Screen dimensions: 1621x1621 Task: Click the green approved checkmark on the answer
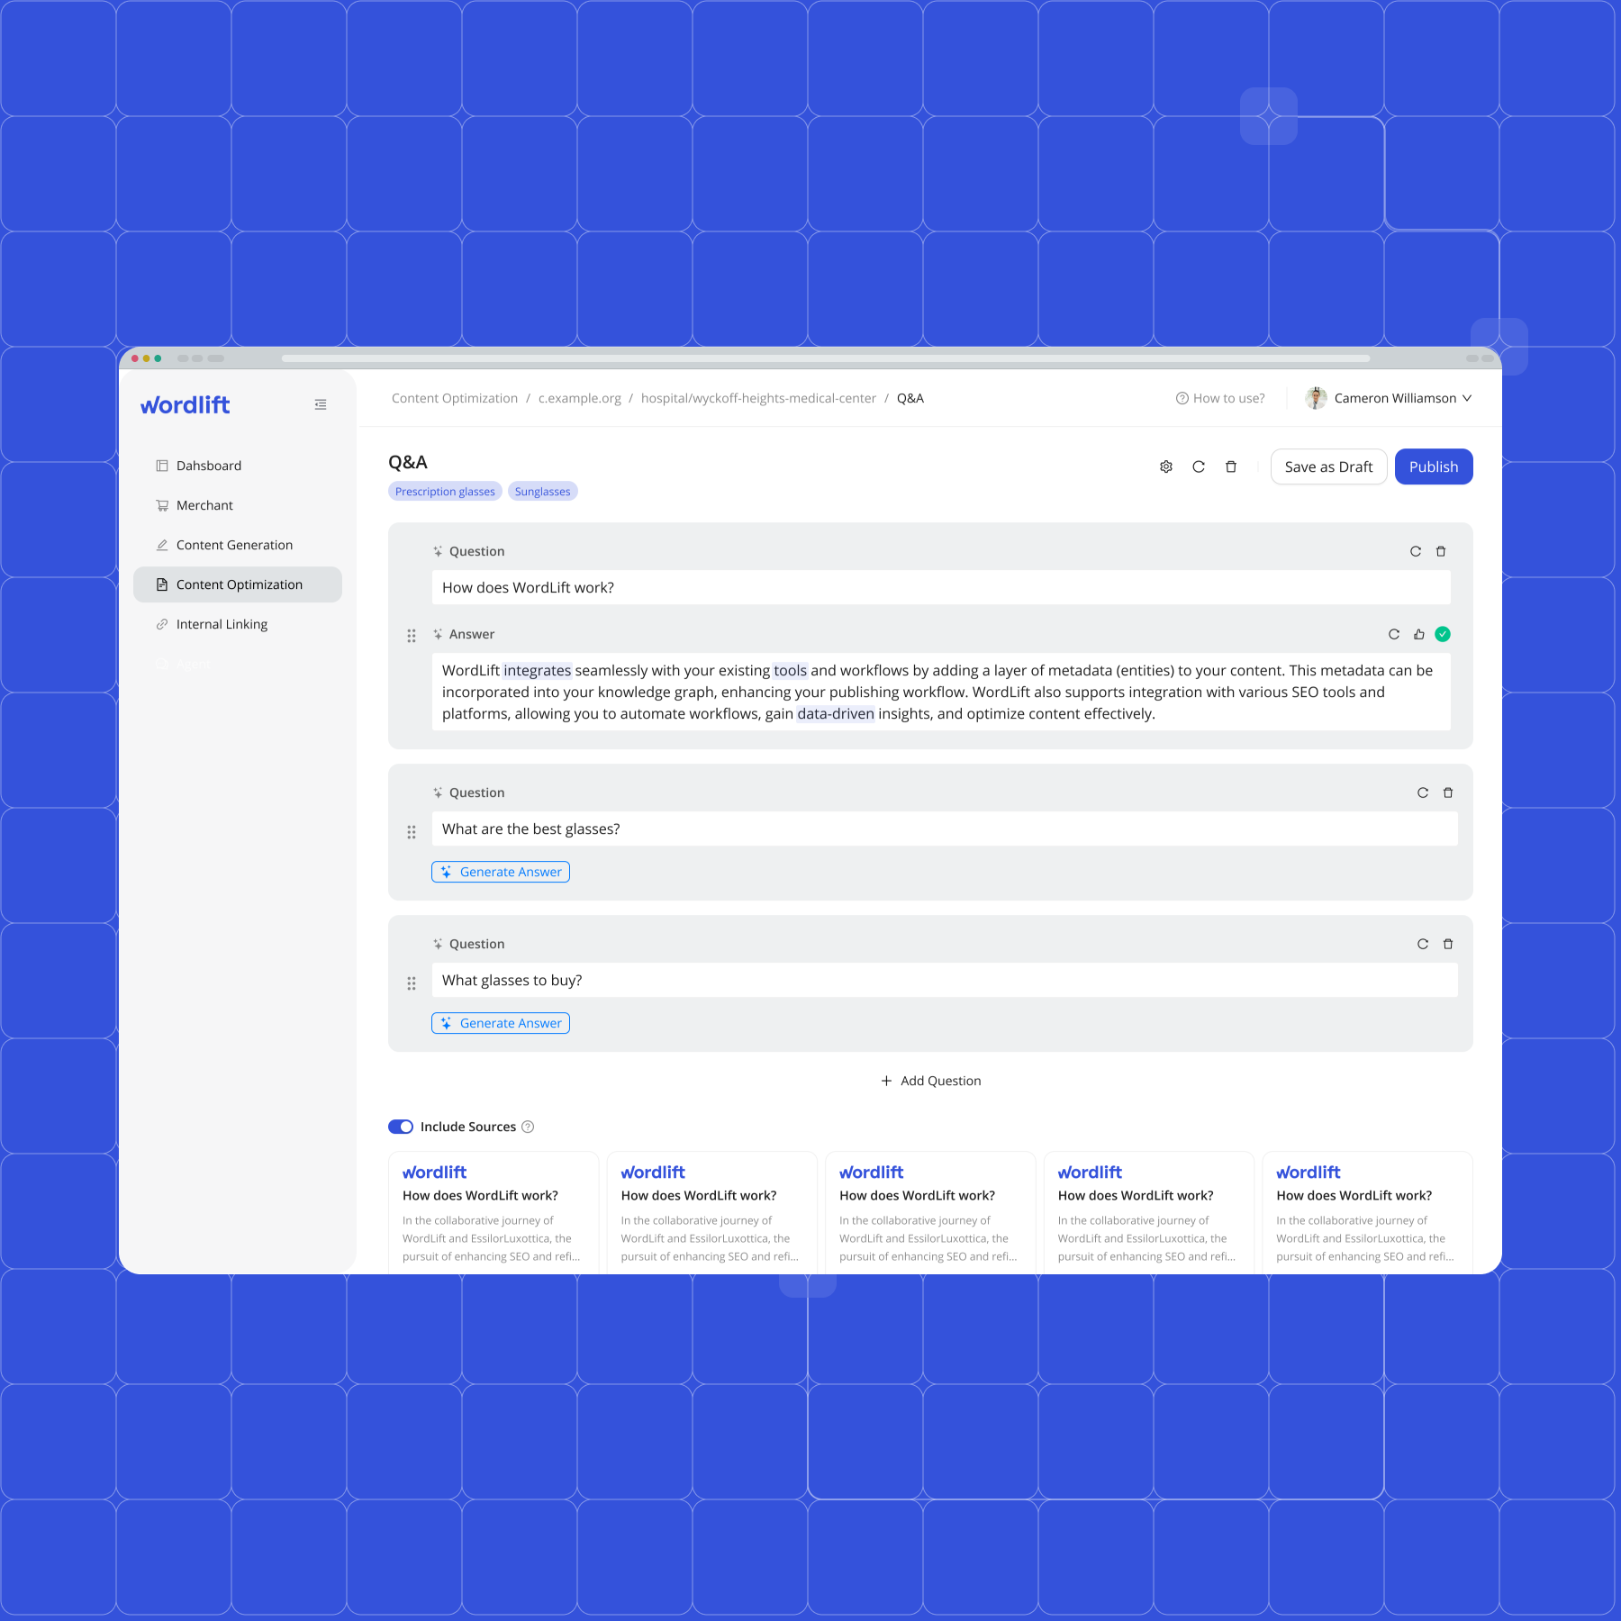pyautogui.click(x=1443, y=634)
